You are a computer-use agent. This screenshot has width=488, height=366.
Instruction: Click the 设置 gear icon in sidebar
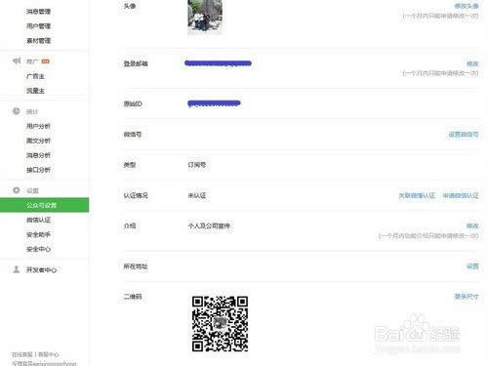click(x=17, y=190)
